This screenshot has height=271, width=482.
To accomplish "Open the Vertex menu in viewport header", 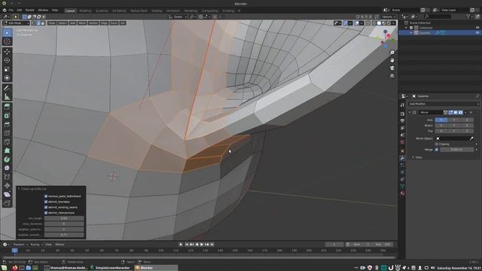I will click(93, 23).
